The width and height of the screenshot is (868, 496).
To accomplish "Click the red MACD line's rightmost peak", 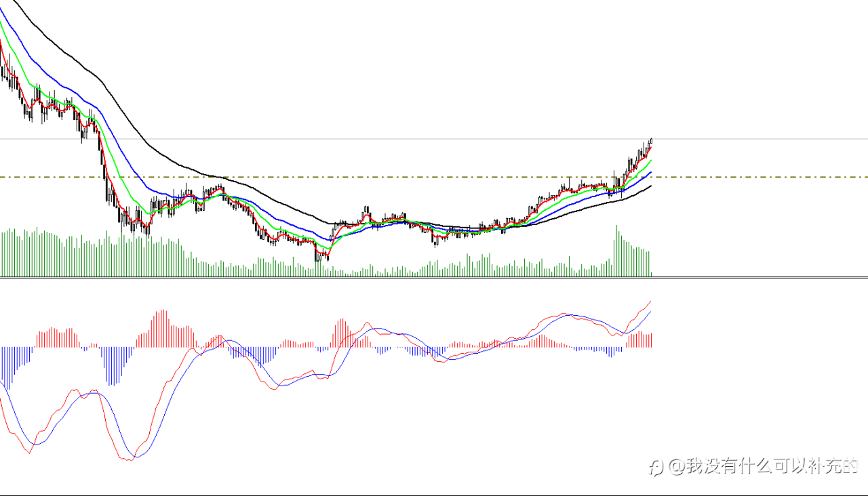I will [650, 302].
